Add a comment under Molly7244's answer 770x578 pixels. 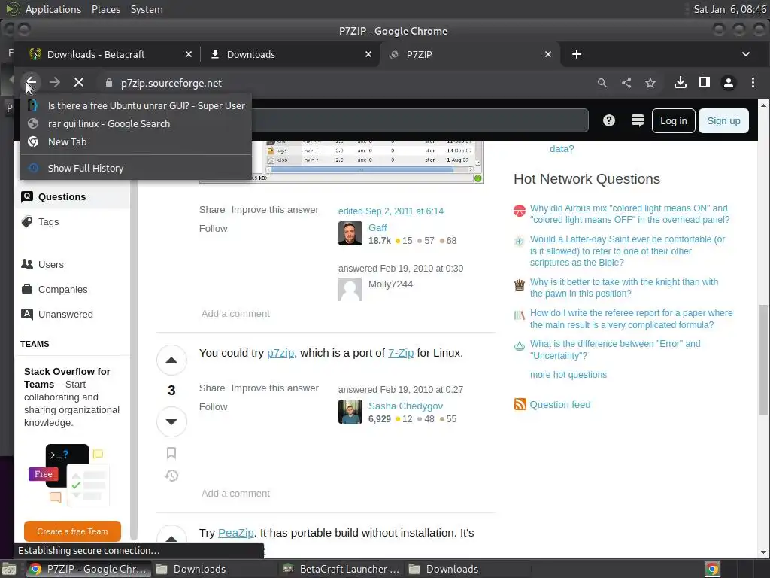point(235,314)
